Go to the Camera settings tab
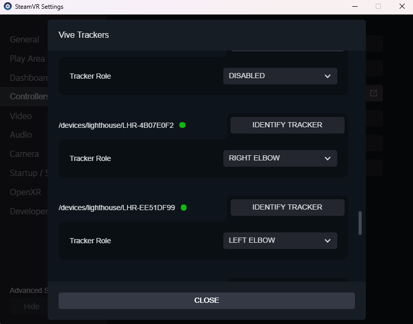This screenshot has height=324, width=413. [x=24, y=154]
